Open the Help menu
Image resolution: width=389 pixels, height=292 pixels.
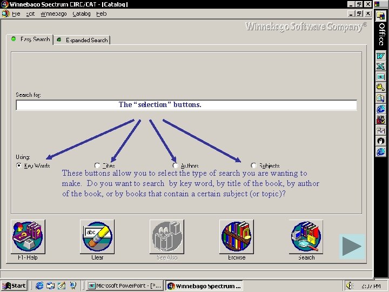coord(101,14)
